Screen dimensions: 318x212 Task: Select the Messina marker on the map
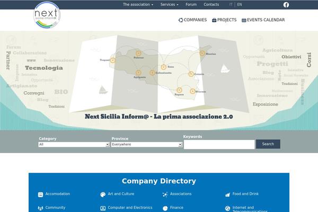tap(202, 54)
